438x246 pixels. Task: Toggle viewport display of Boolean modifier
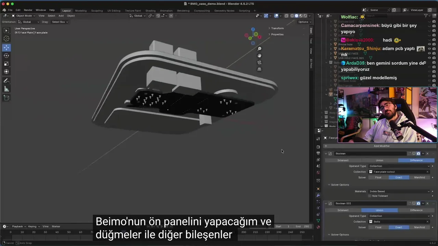(414, 153)
